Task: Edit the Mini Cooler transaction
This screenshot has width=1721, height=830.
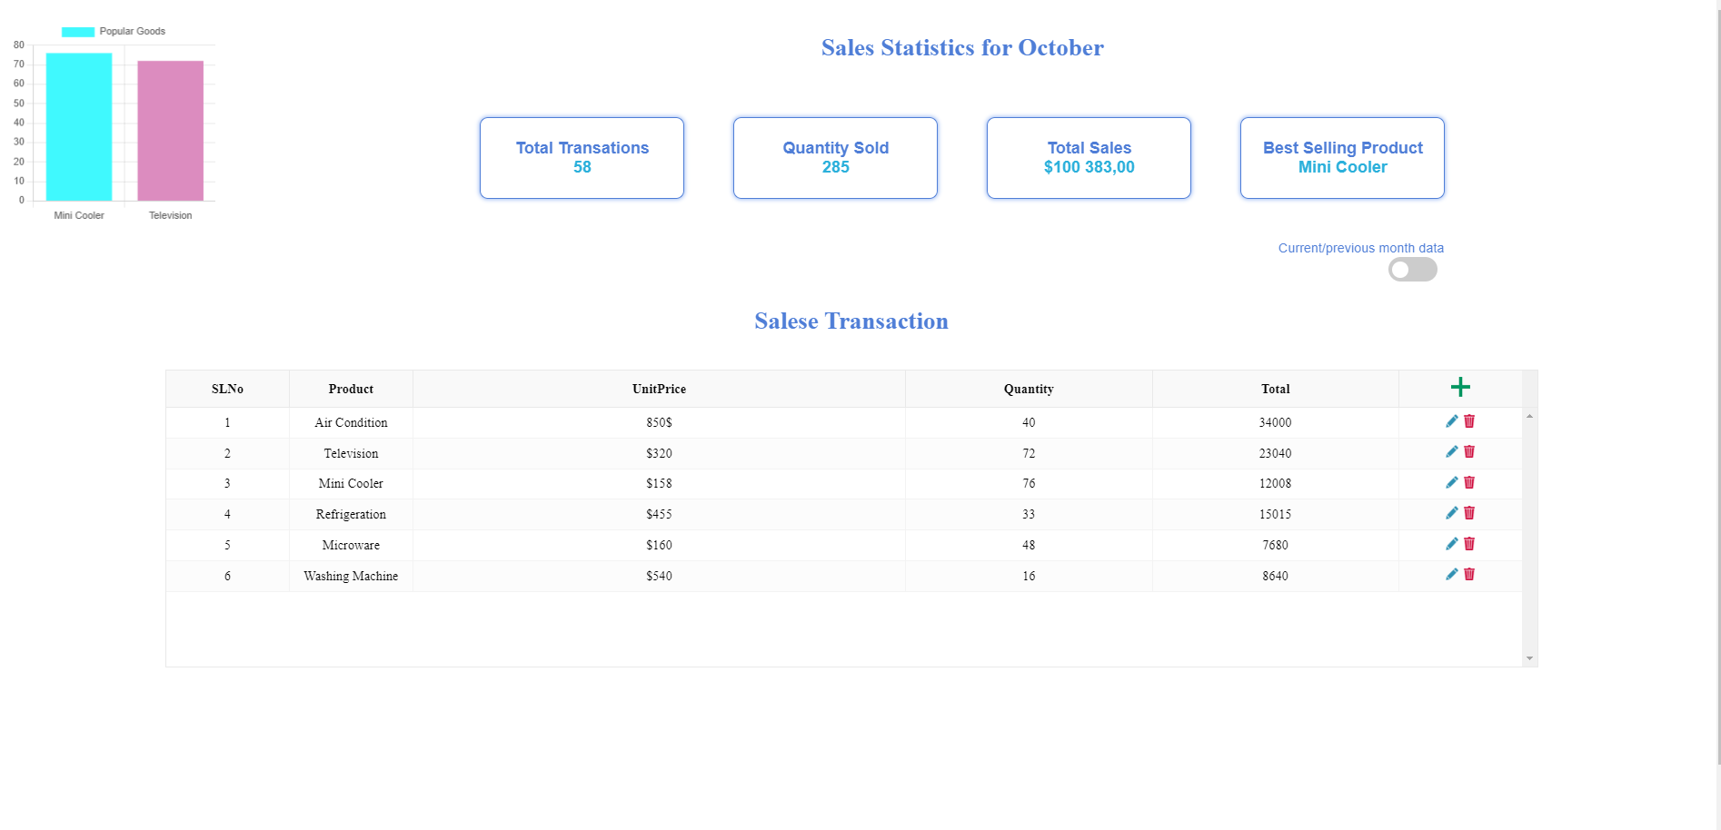Action: tap(1451, 482)
